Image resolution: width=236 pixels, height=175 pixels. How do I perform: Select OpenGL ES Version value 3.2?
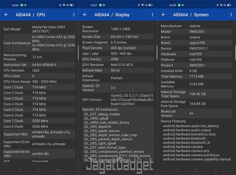(x=113, y=88)
